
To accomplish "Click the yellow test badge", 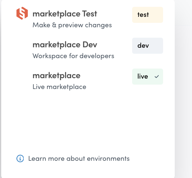I will 147,15.
